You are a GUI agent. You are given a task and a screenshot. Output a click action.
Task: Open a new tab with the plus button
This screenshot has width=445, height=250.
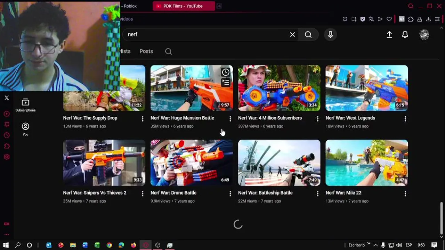point(219,6)
